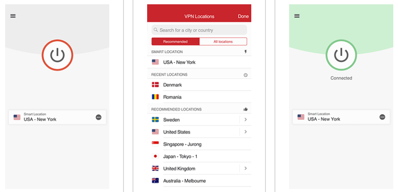Click the Denmark flag icon
Viewport: 398px width, 192px height.
[155, 85]
